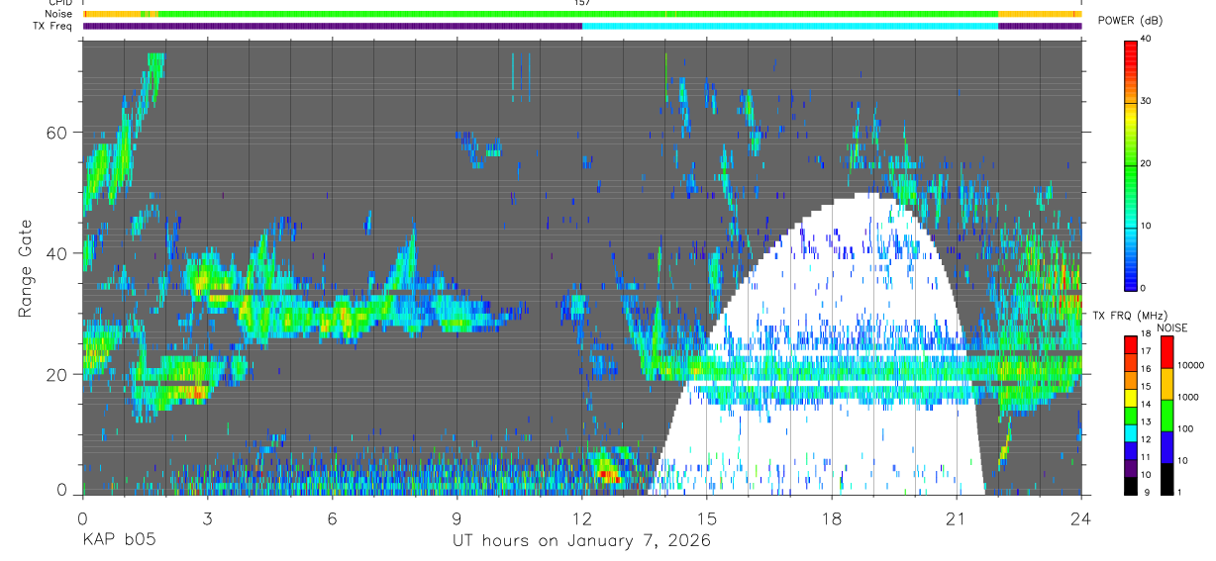
Task: Click x-axis tick label 24
Action: click(x=1081, y=516)
